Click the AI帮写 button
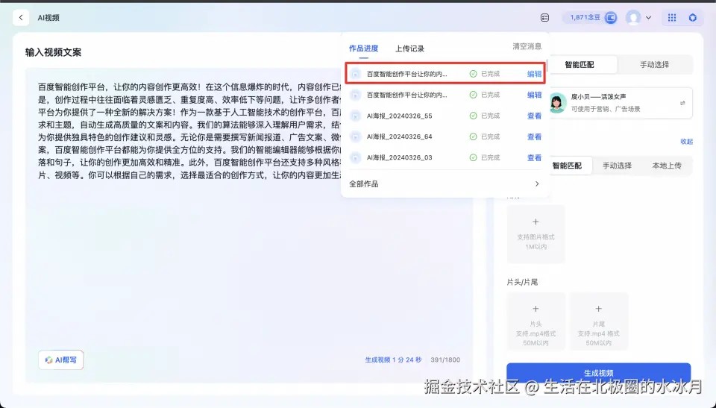This screenshot has width=716, height=408. pos(60,360)
